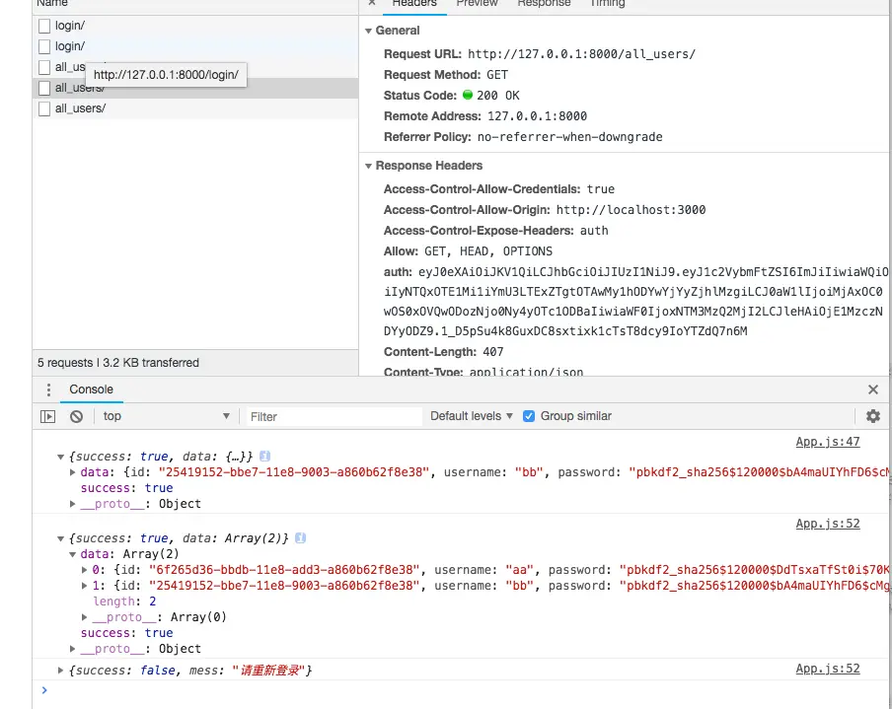Switch to the Headers tab

click(x=414, y=4)
